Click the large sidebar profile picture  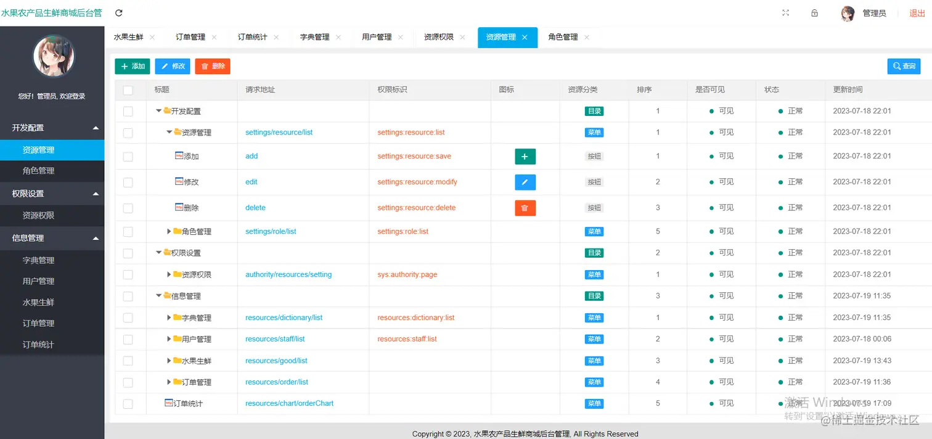pos(53,56)
